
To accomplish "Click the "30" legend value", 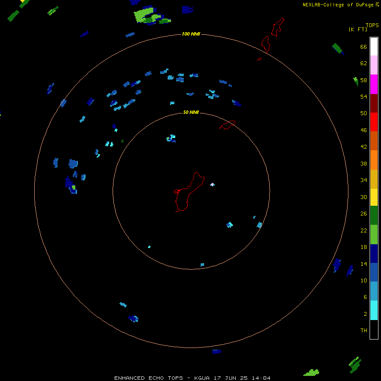I will coord(364,197).
